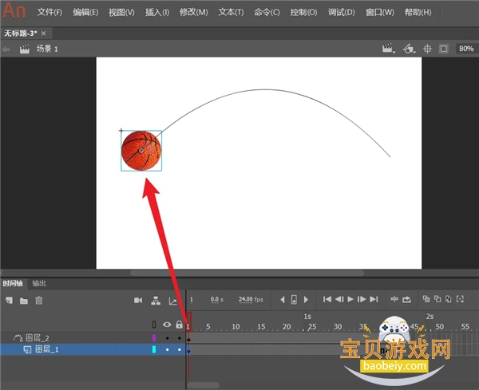Jump to the last frame
This screenshot has height=390, width=479.
[374, 299]
